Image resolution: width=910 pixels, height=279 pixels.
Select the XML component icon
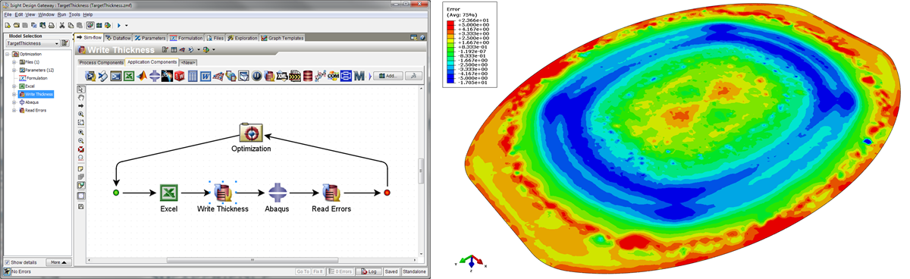tap(282, 76)
